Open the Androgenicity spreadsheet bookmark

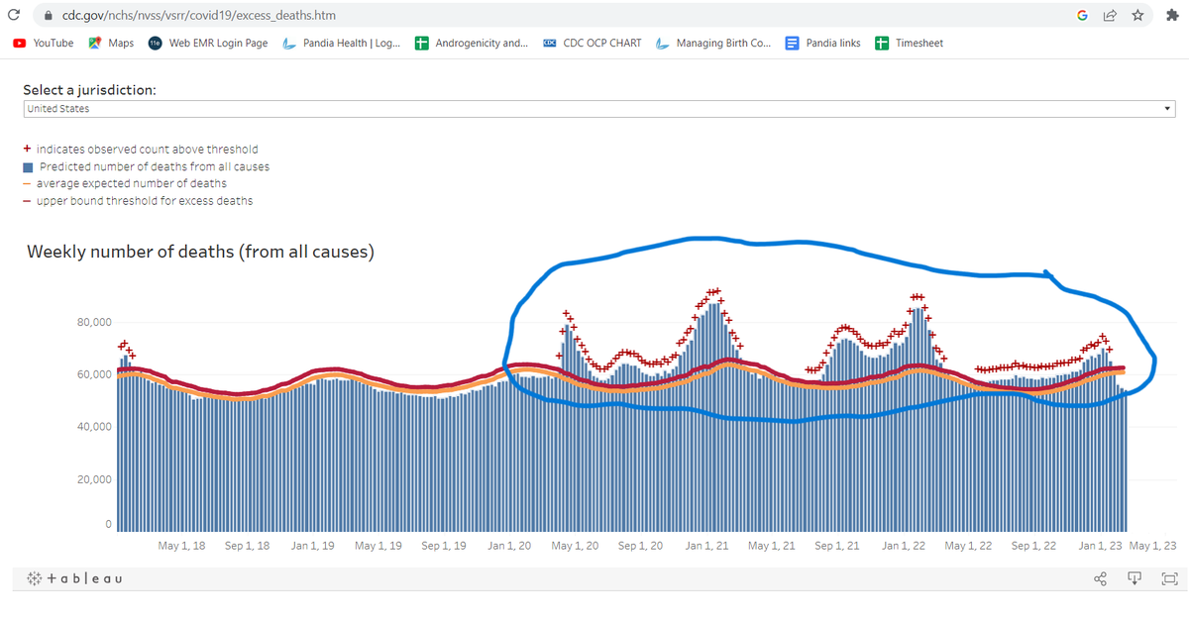tap(472, 44)
